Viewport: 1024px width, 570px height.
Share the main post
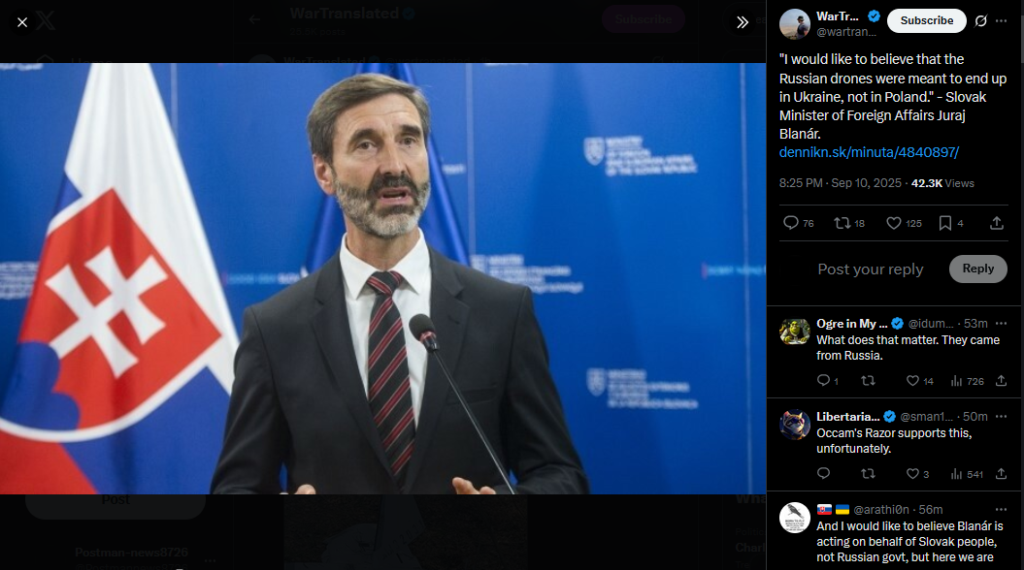tap(997, 223)
